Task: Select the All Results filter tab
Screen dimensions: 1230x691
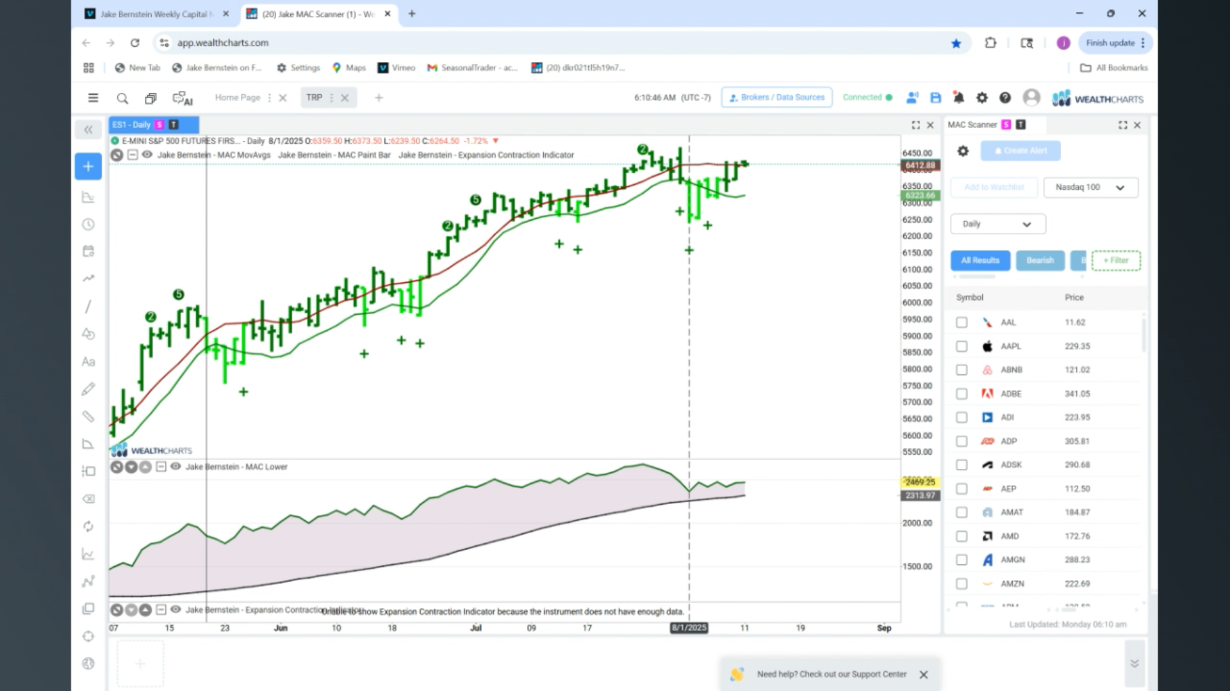Action: pos(980,260)
